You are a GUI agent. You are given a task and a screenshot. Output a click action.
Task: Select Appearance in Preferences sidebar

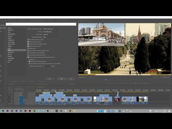pos(10,30)
